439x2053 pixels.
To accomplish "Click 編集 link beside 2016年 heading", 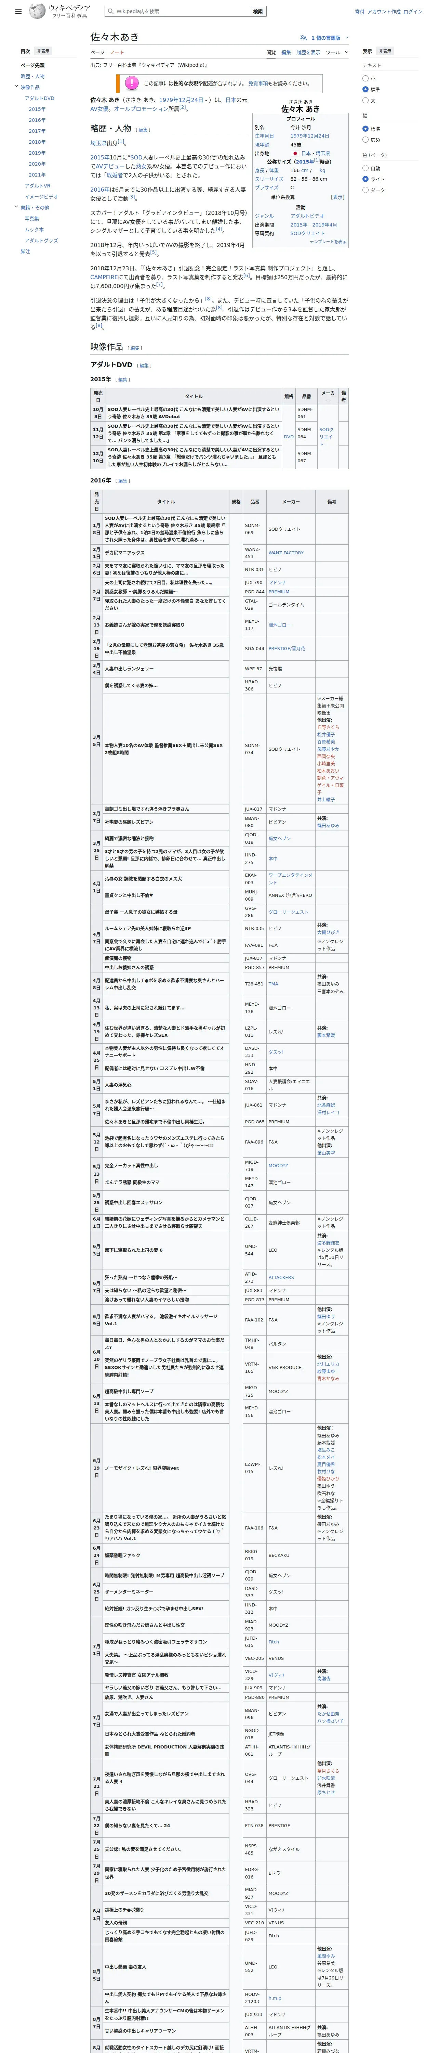I will (x=123, y=481).
